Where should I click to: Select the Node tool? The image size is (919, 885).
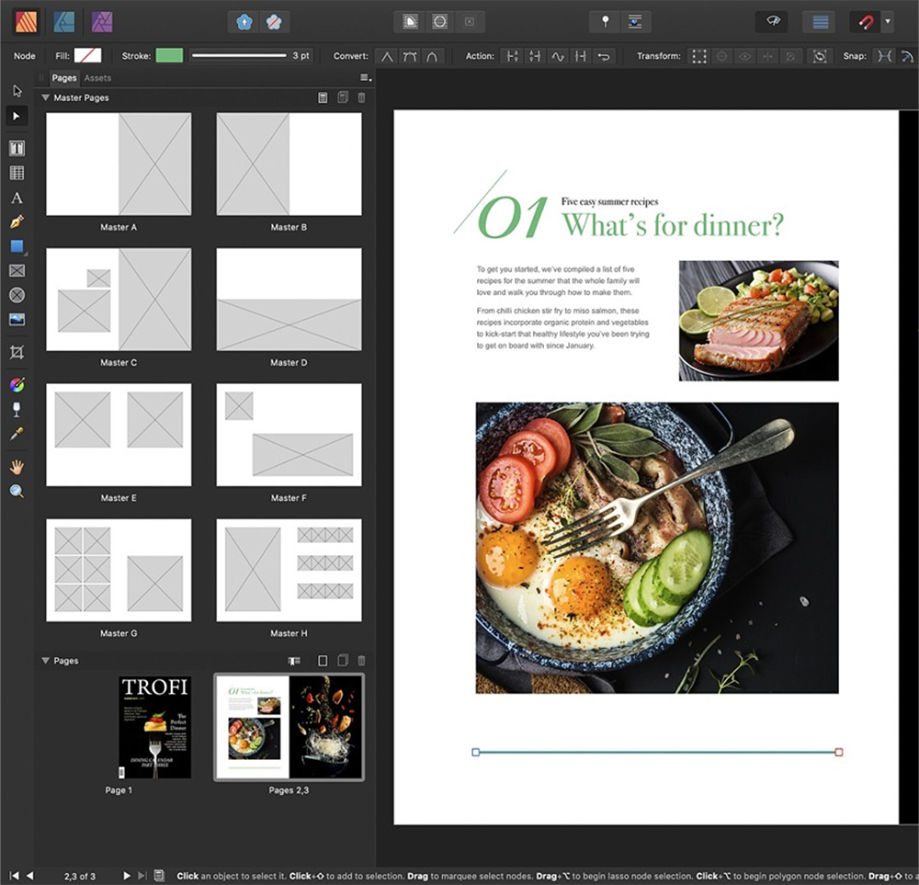tap(17, 116)
